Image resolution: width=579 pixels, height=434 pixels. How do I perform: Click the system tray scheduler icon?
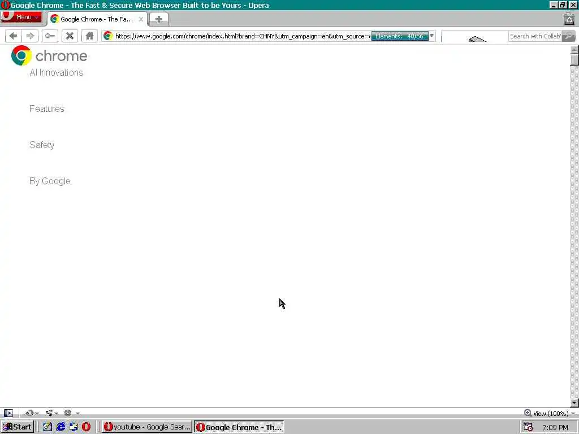[528, 427]
